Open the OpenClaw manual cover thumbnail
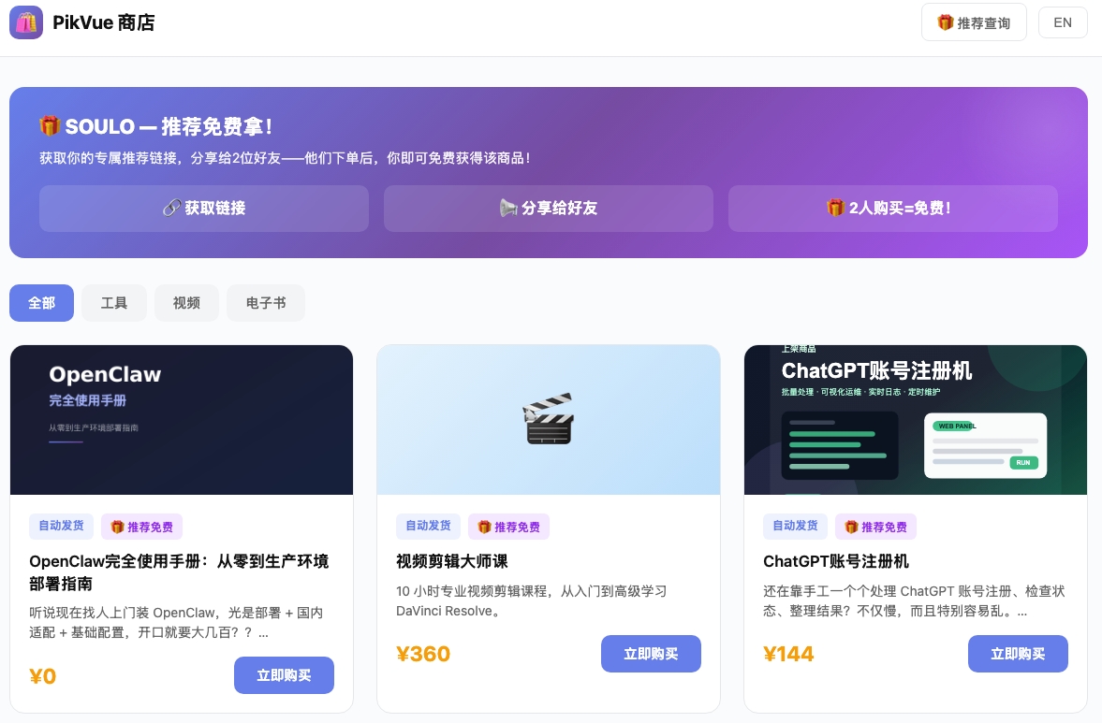1102x723 pixels. (x=182, y=420)
